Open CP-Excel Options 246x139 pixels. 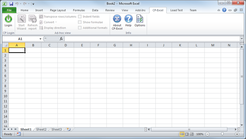140,21
